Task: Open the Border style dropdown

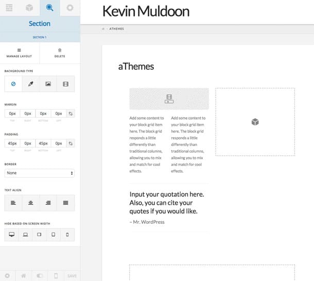Action: (x=40, y=173)
